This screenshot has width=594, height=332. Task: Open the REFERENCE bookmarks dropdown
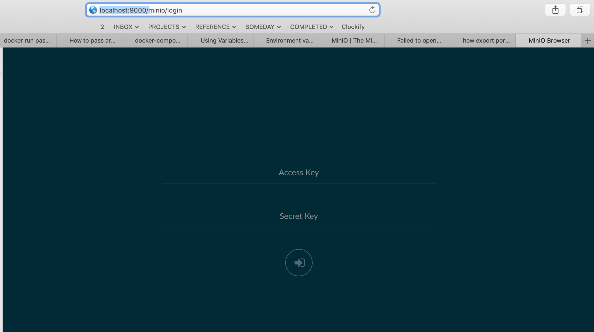[215, 27]
